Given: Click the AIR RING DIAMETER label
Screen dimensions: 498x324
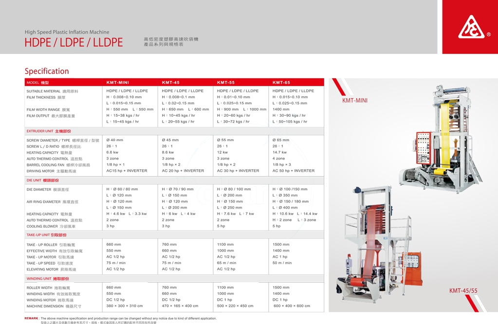Looking at the screenshot, I should click(53, 202).
